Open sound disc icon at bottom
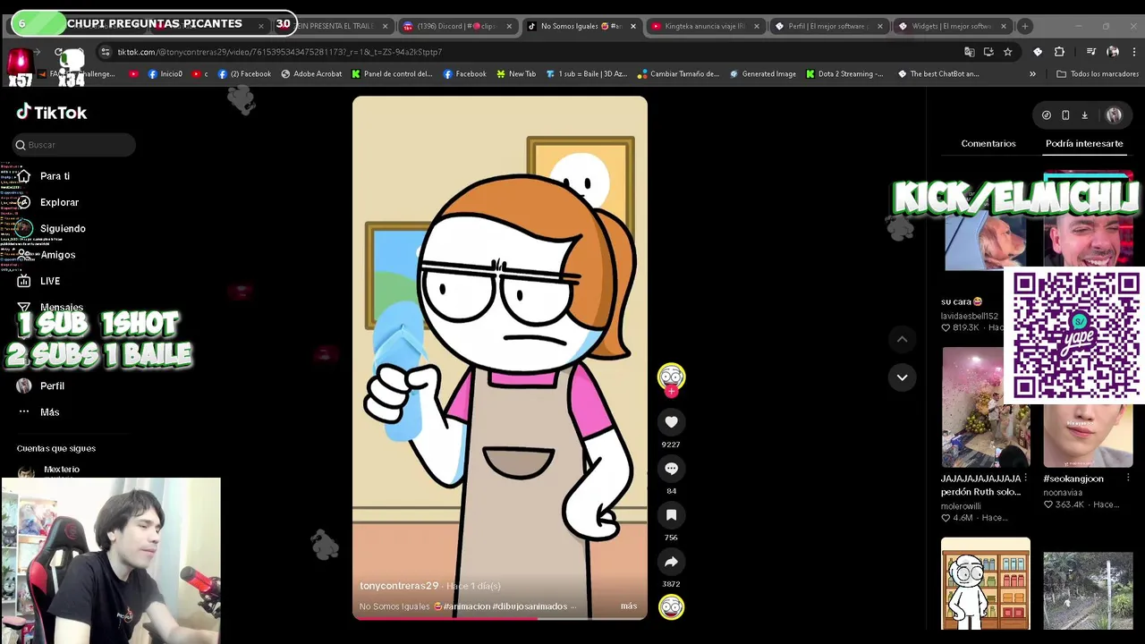 [x=671, y=607]
